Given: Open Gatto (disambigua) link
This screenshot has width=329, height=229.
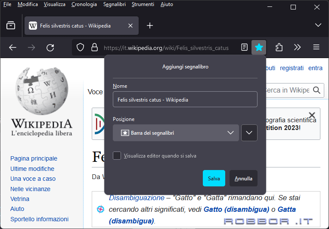Looking at the screenshot, I should tap(236, 209).
